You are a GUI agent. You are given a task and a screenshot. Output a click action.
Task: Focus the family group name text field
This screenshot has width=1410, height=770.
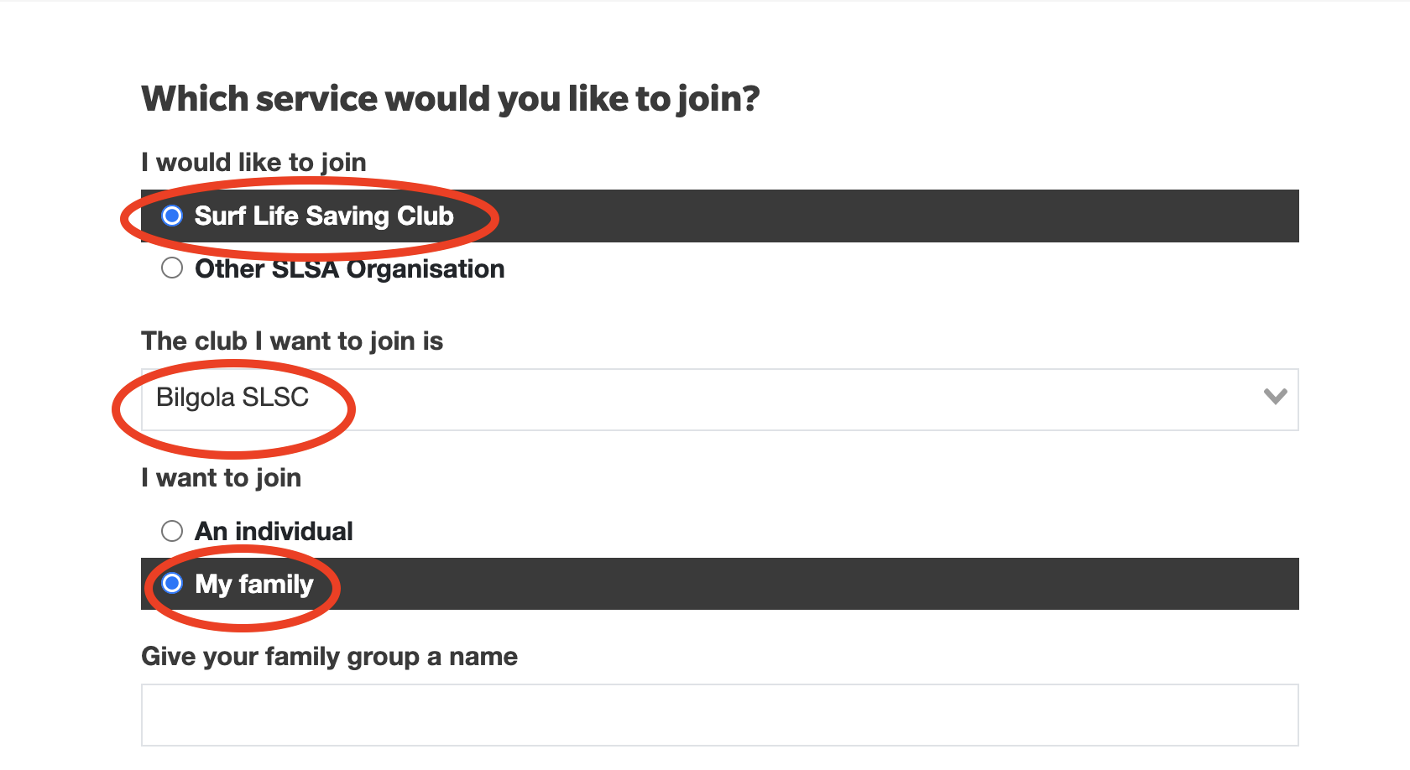(x=720, y=715)
